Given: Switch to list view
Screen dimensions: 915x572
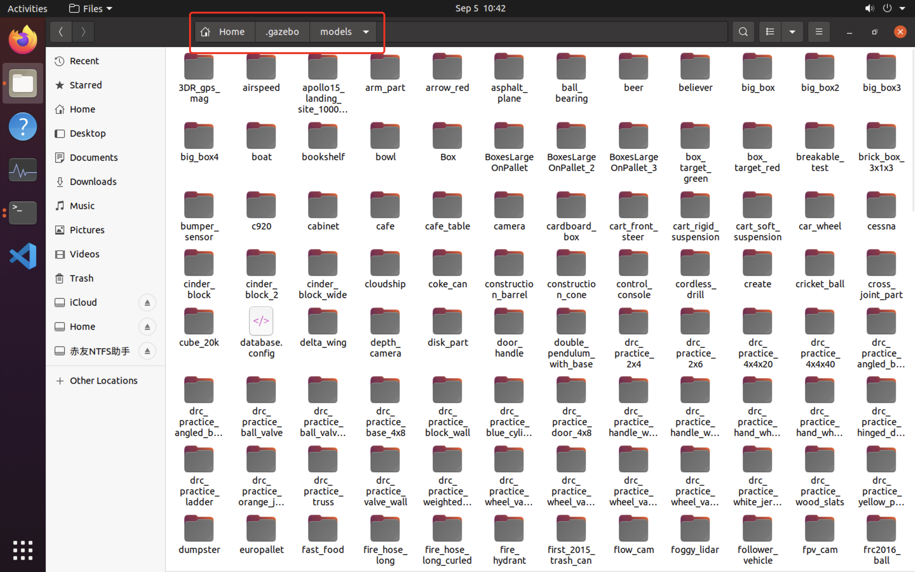Looking at the screenshot, I should coord(770,31).
